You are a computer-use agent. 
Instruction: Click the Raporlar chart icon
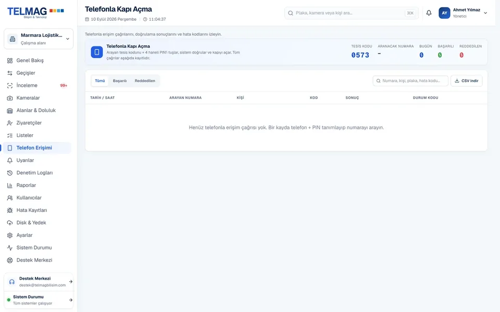pyautogui.click(x=10, y=185)
